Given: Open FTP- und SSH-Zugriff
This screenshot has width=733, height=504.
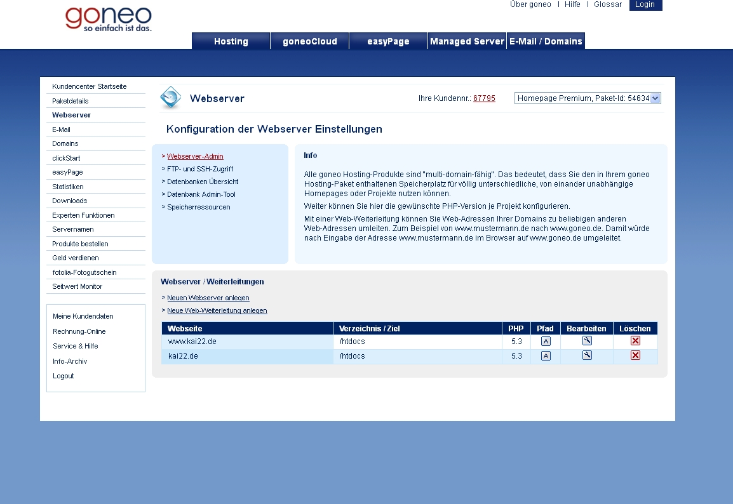Looking at the screenshot, I should pos(200,169).
